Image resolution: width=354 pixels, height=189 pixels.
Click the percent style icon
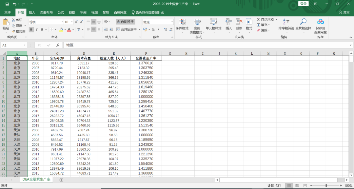[153, 29]
